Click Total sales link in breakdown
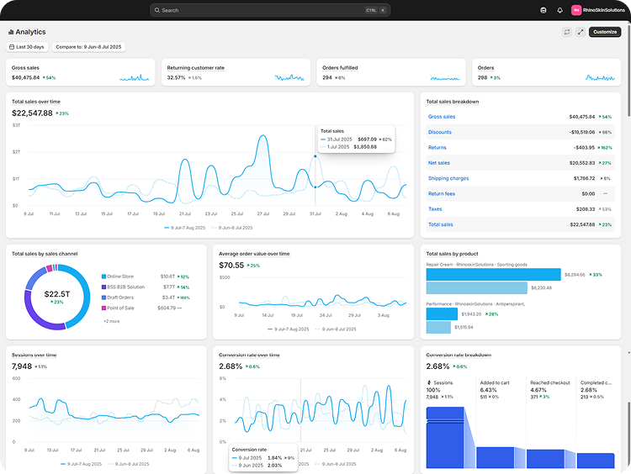631x474 pixels. coord(441,224)
